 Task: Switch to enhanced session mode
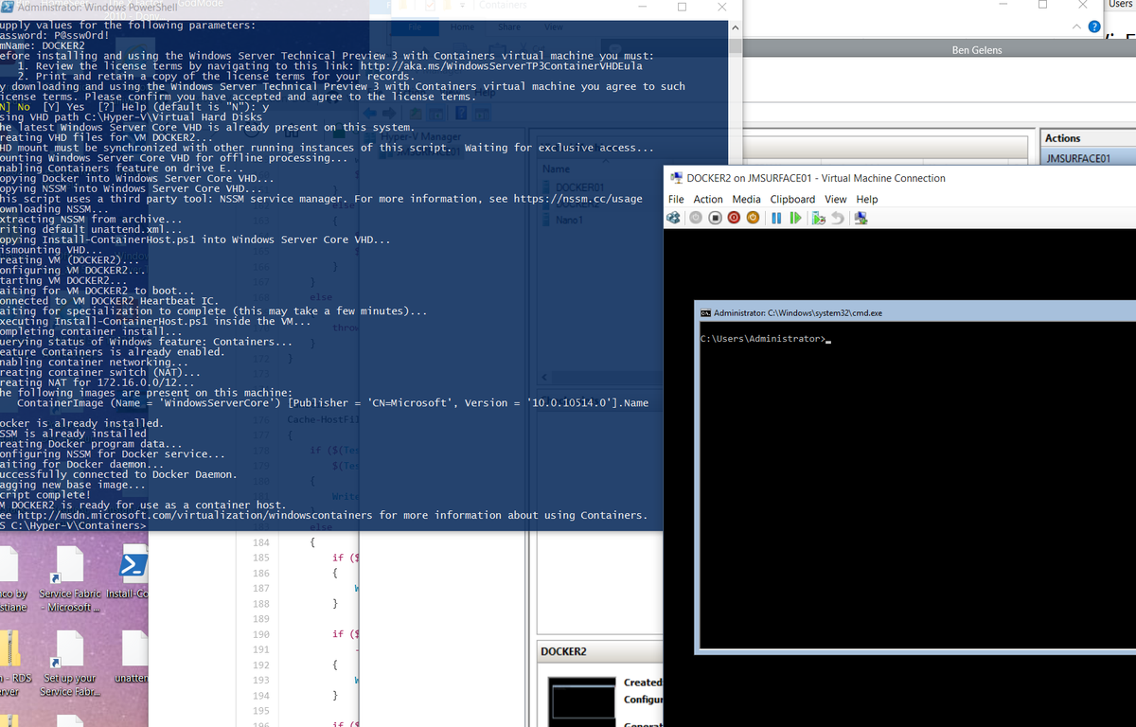pos(861,218)
